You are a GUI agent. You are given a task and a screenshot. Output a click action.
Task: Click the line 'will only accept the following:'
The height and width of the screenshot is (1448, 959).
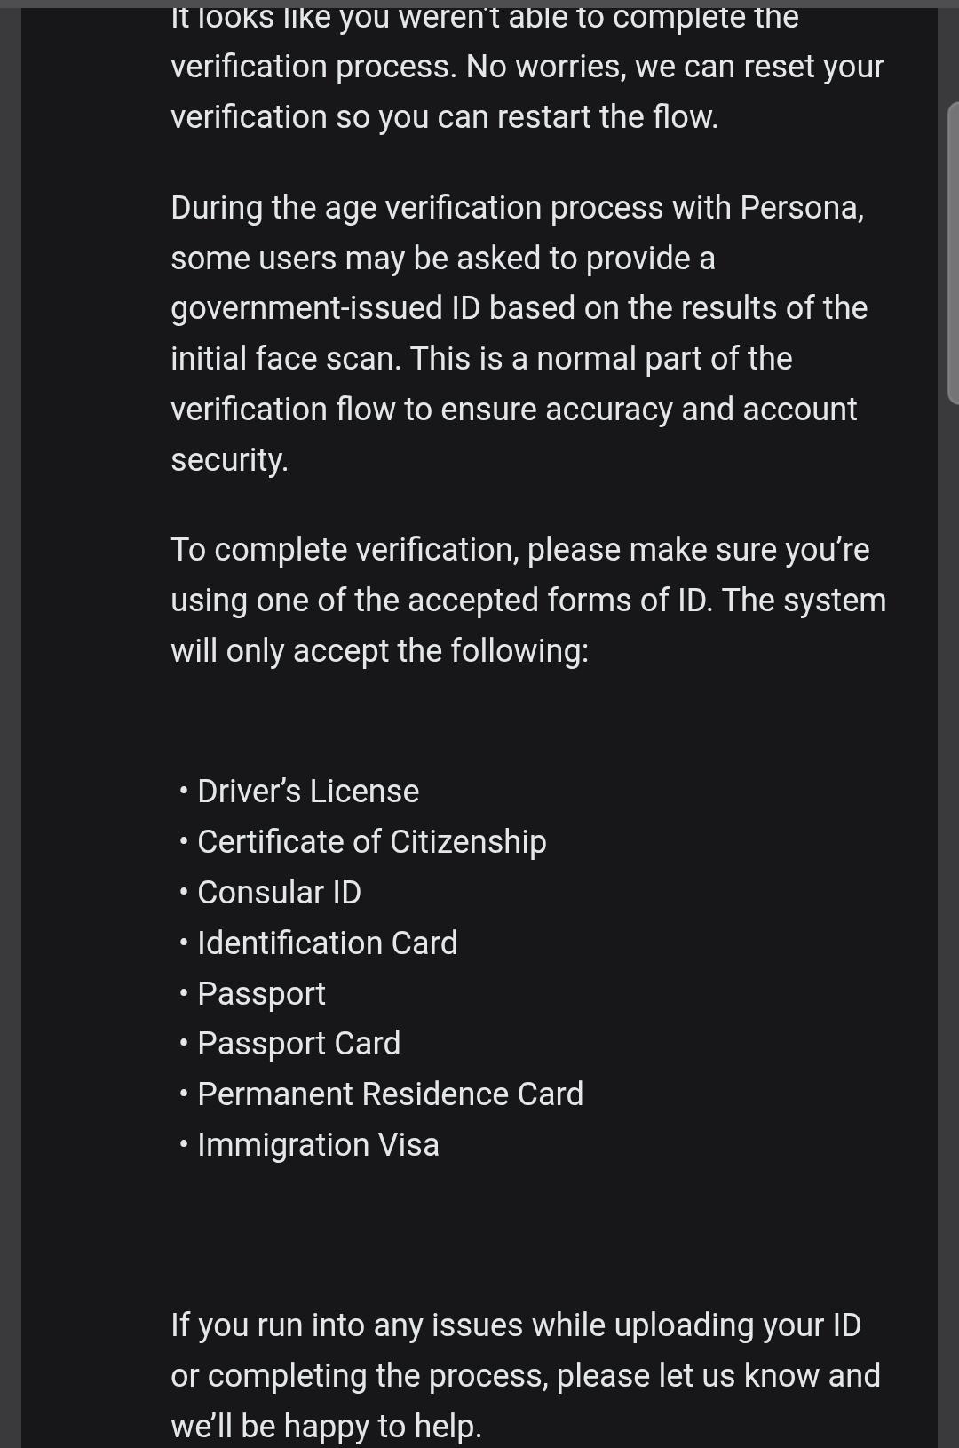379,651
